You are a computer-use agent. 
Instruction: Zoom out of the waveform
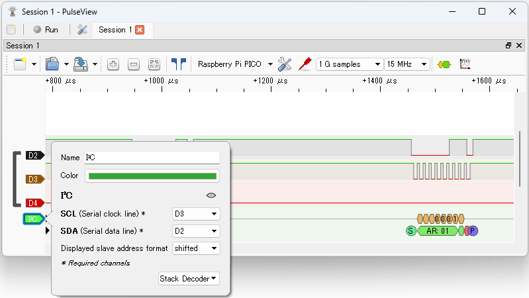(134, 64)
